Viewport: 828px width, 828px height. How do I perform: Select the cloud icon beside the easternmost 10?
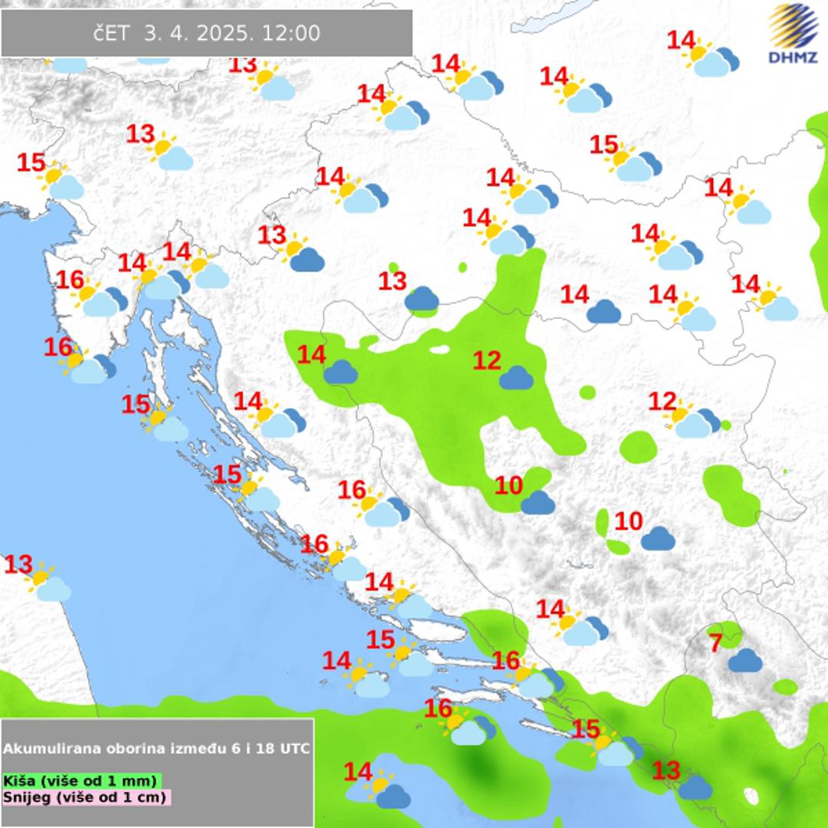click(x=658, y=539)
